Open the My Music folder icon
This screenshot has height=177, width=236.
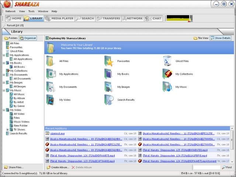click(167, 87)
